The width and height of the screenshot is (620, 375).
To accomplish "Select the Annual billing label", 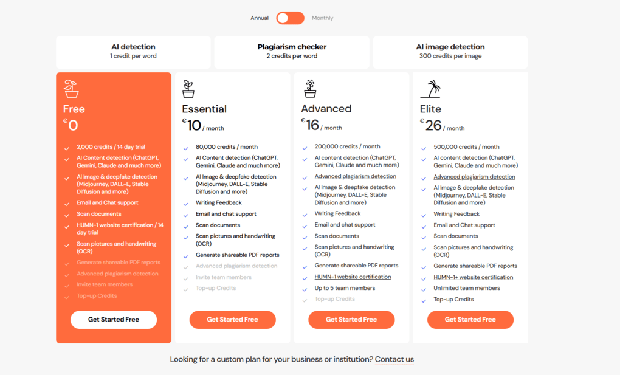I will coord(260,18).
